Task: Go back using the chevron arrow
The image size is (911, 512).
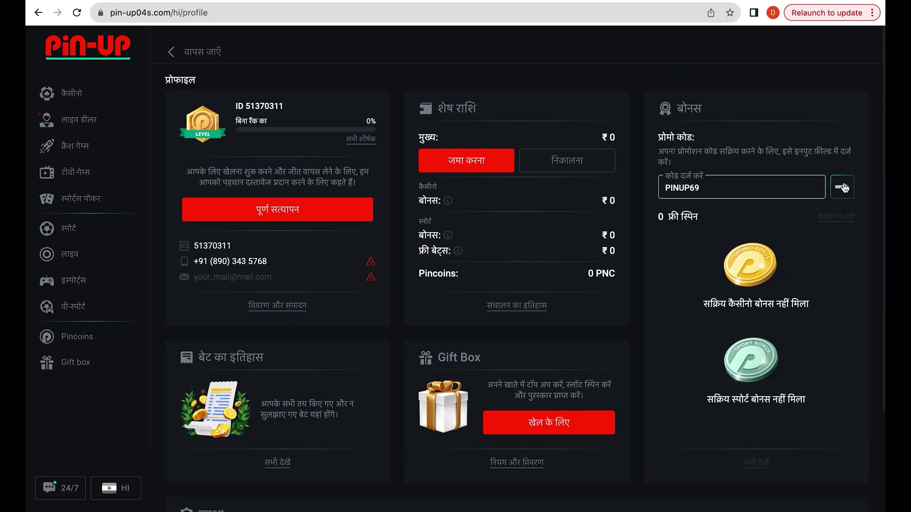Action: (x=171, y=52)
